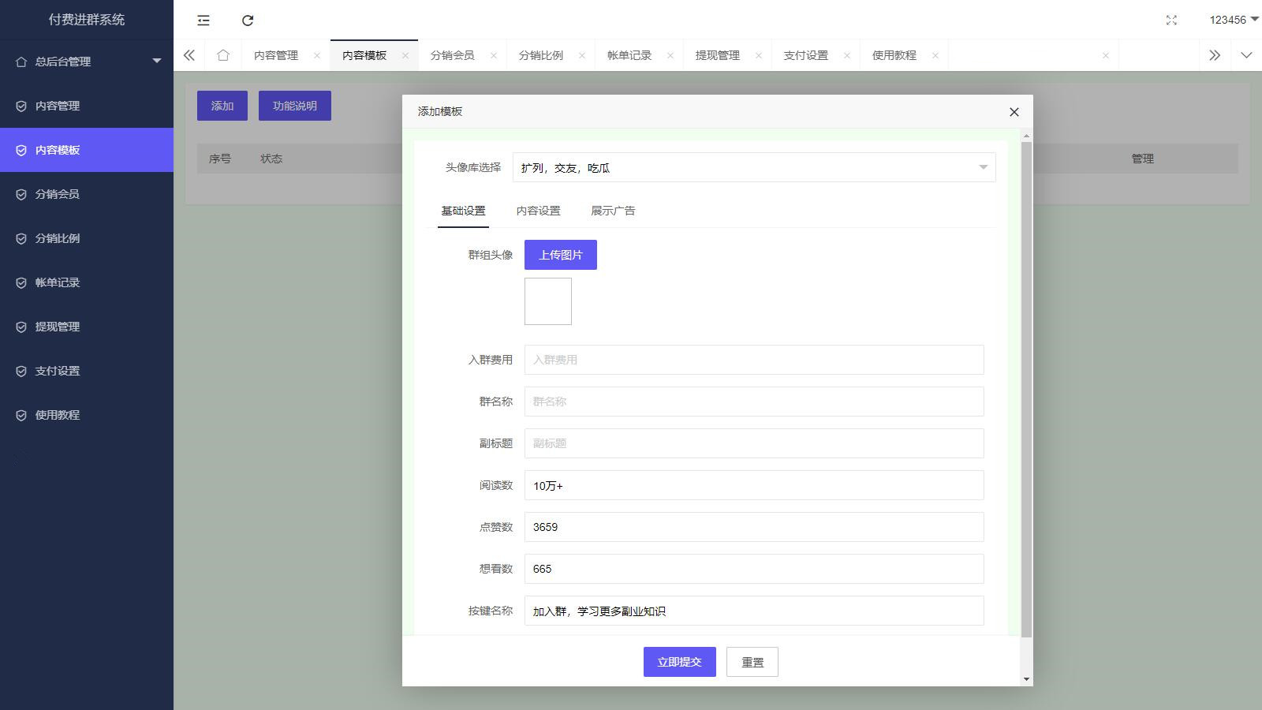Click the 点赞数 field showing 3659
1262x710 pixels.
754,527
